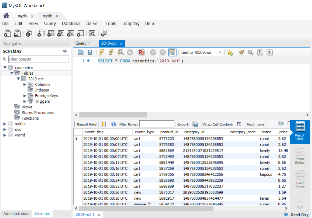Screen dimensions: 312x218
Task: Create a new SQL tab icon
Action: click(x=7, y=33)
